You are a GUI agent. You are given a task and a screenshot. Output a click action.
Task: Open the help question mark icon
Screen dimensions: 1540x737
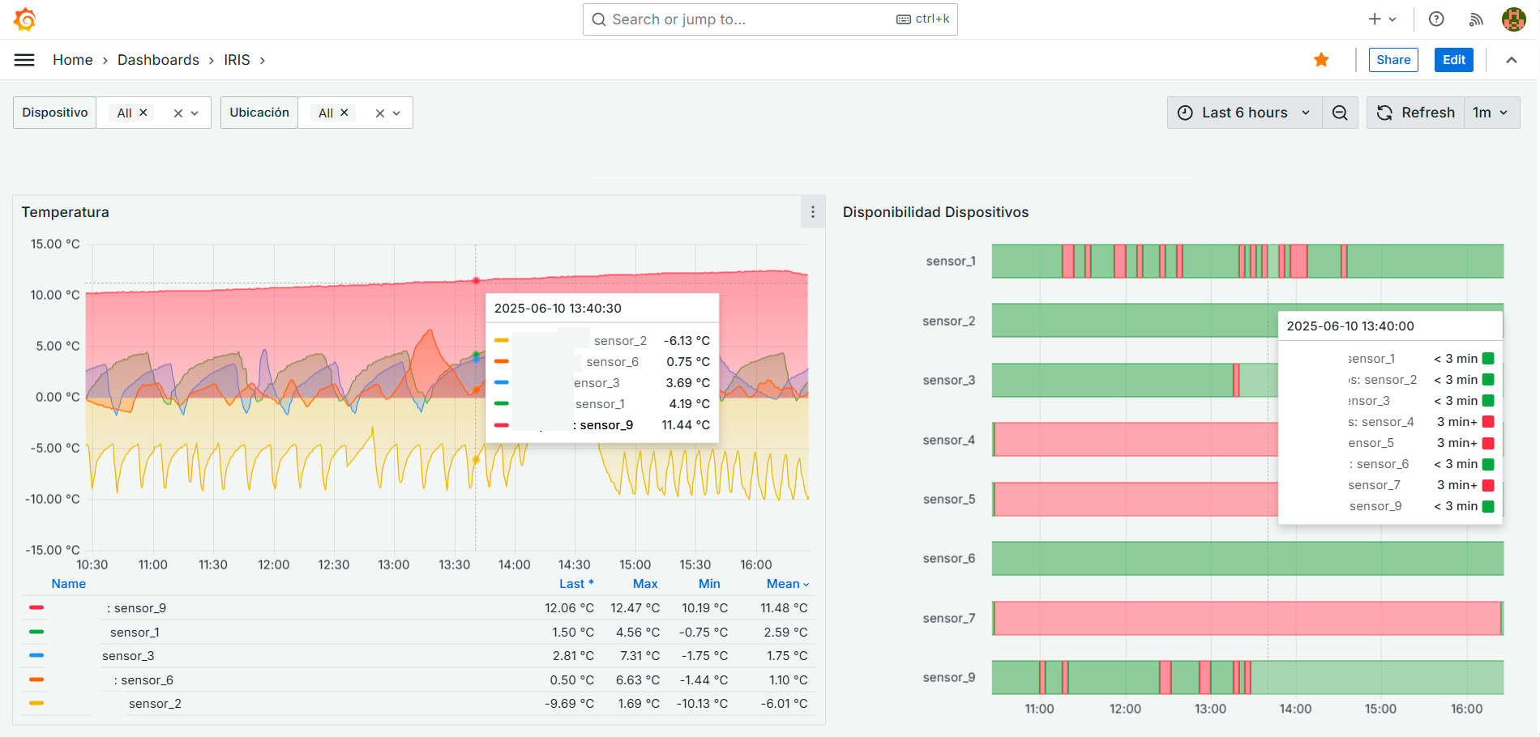click(x=1436, y=19)
